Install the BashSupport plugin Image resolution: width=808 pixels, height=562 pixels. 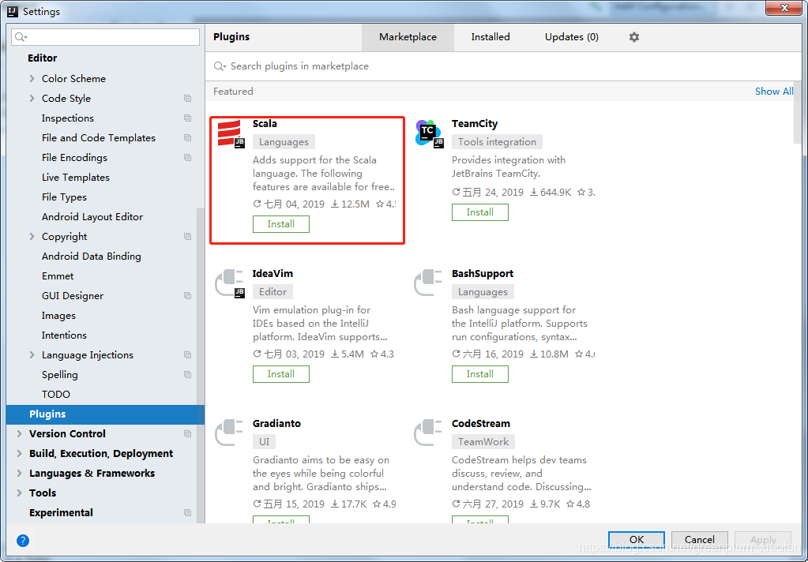click(x=479, y=374)
